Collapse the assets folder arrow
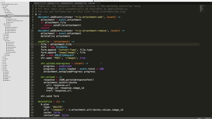The height and width of the screenshot is (119, 212). click(x=3, y=9)
